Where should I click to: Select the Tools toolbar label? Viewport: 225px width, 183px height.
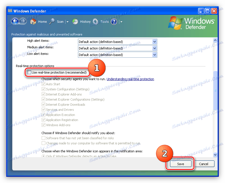(x=105, y=22)
